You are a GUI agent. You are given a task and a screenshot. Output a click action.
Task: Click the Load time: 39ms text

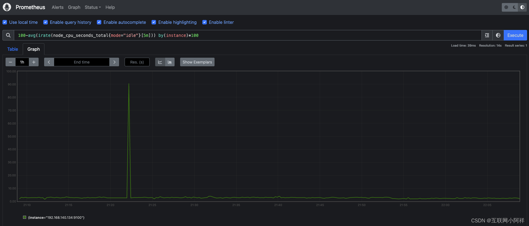pyautogui.click(x=463, y=45)
